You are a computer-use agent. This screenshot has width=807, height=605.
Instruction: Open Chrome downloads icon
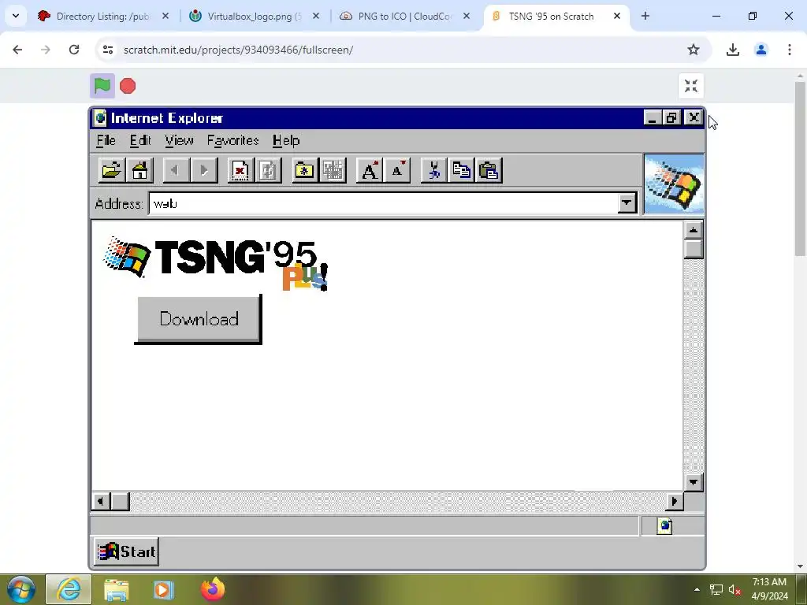coord(732,50)
